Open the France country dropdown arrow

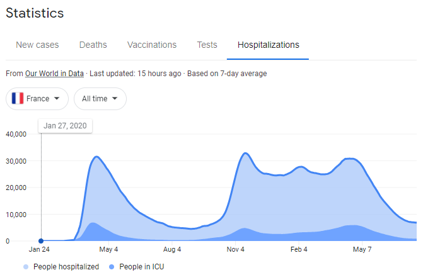click(x=57, y=98)
